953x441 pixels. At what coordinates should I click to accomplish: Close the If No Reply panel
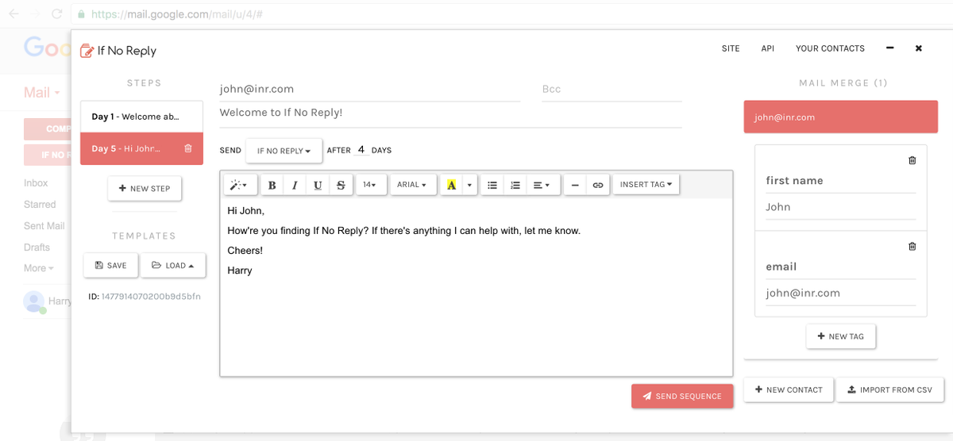pyautogui.click(x=919, y=48)
